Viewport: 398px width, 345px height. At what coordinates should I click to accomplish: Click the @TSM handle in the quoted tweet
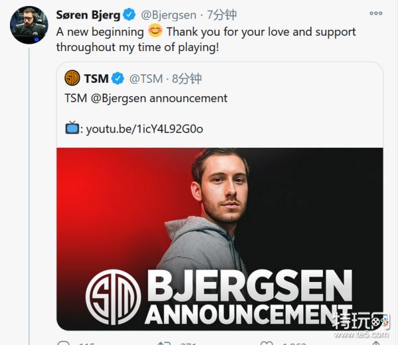[x=146, y=79]
